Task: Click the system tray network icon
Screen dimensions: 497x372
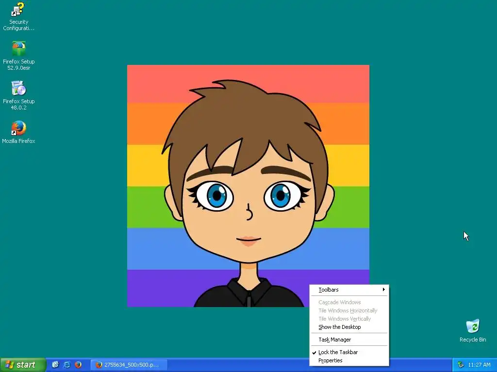Action: 461,365
